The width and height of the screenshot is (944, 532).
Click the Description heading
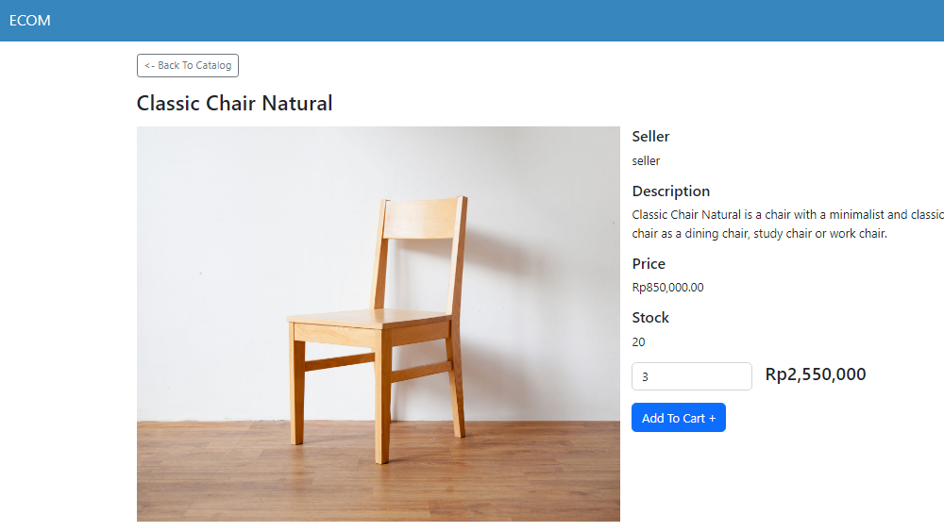click(x=670, y=191)
